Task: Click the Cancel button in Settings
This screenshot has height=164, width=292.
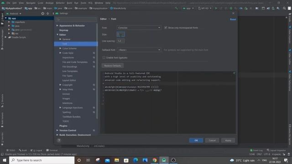Action: point(212,140)
